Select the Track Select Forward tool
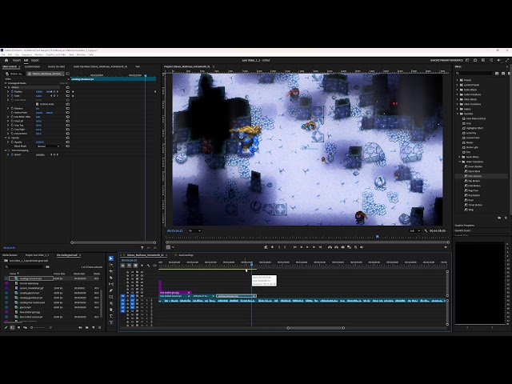 point(111,265)
